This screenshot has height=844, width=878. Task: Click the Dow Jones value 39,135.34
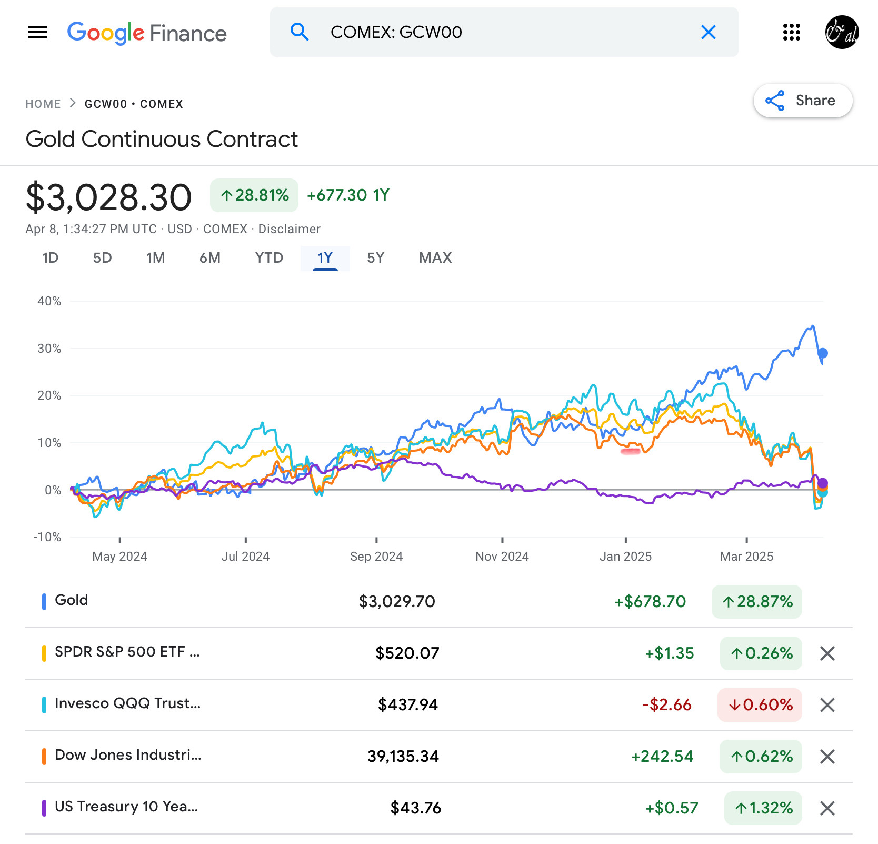point(403,756)
